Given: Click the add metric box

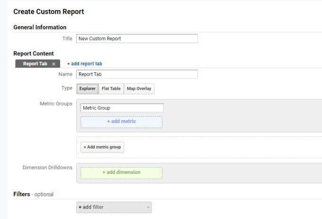Looking at the screenshot, I should [x=121, y=122].
